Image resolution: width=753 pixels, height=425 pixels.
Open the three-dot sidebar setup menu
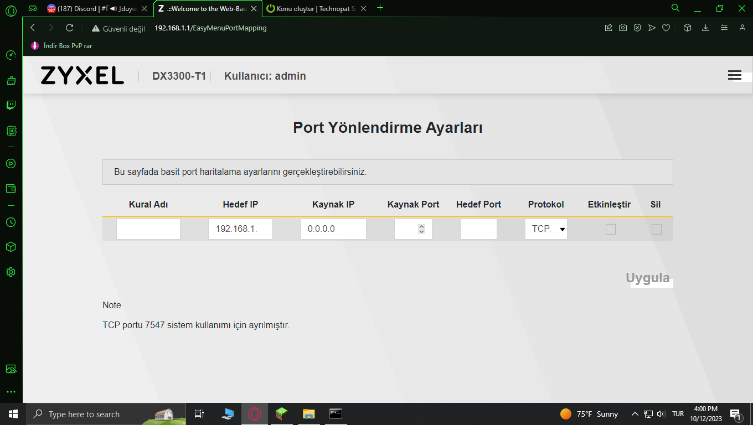click(11, 392)
